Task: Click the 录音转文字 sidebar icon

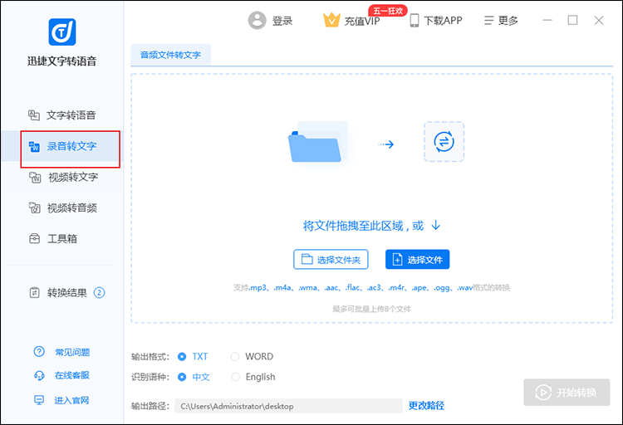Action: [34, 147]
